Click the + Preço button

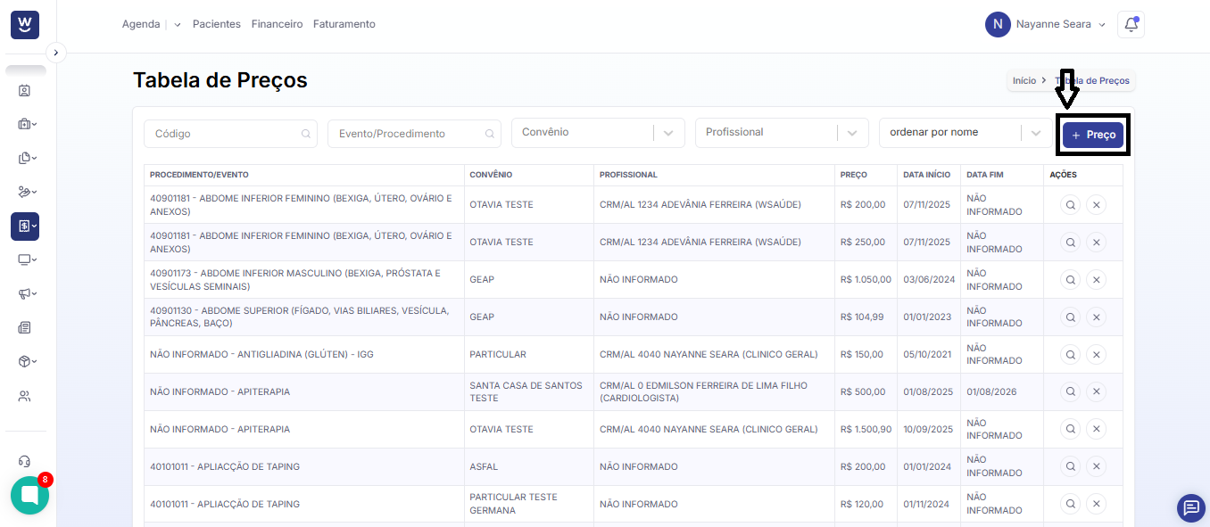coord(1093,135)
